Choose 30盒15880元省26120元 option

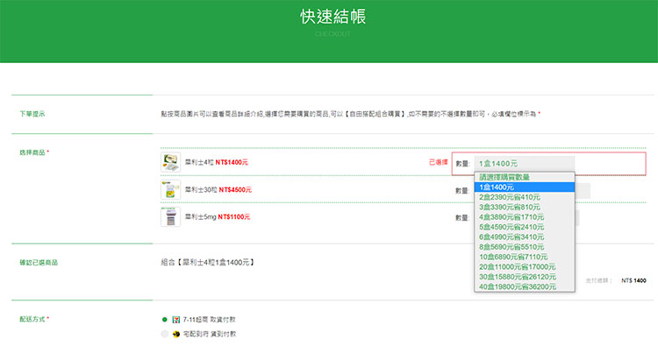click(525, 277)
